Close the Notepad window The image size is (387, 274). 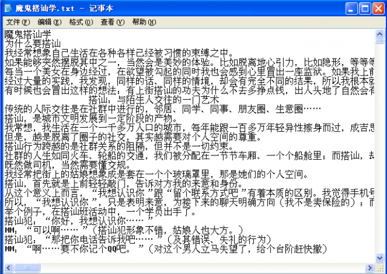(x=378, y=8)
